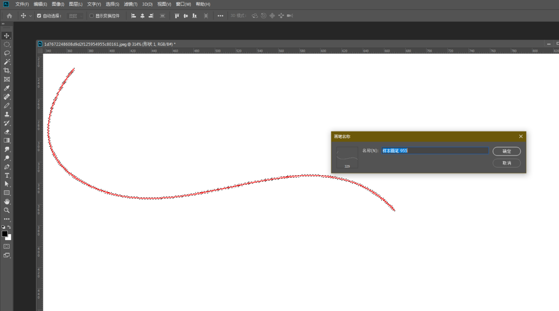Select the Magic Wand tool
The height and width of the screenshot is (311, 559).
pos(7,62)
